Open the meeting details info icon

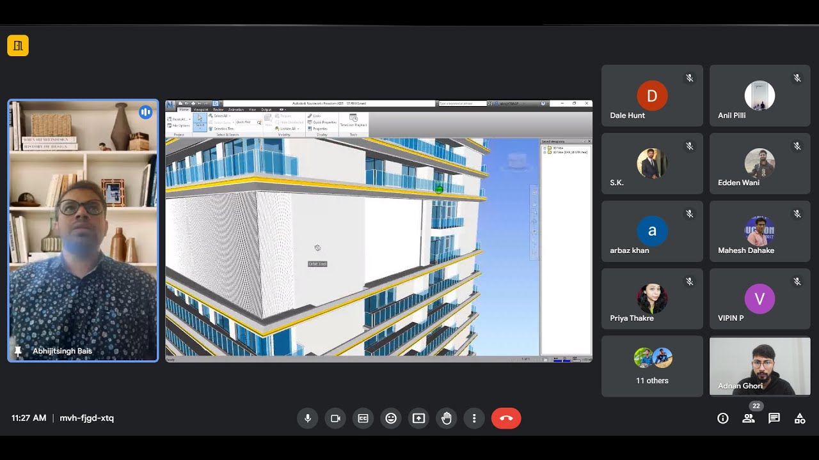pos(723,418)
